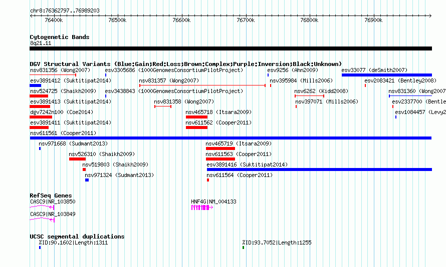This screenshot has height=267, width=446.
Task: Click the nsv831357 (Wong2007) variant label
Action: 169,80
